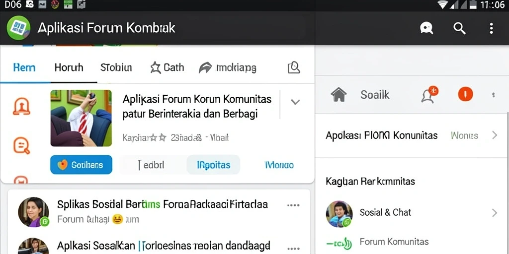Viewport: 509px width, 254px height.
Task: Tap battery indicator in status bar
Action: 473,4
